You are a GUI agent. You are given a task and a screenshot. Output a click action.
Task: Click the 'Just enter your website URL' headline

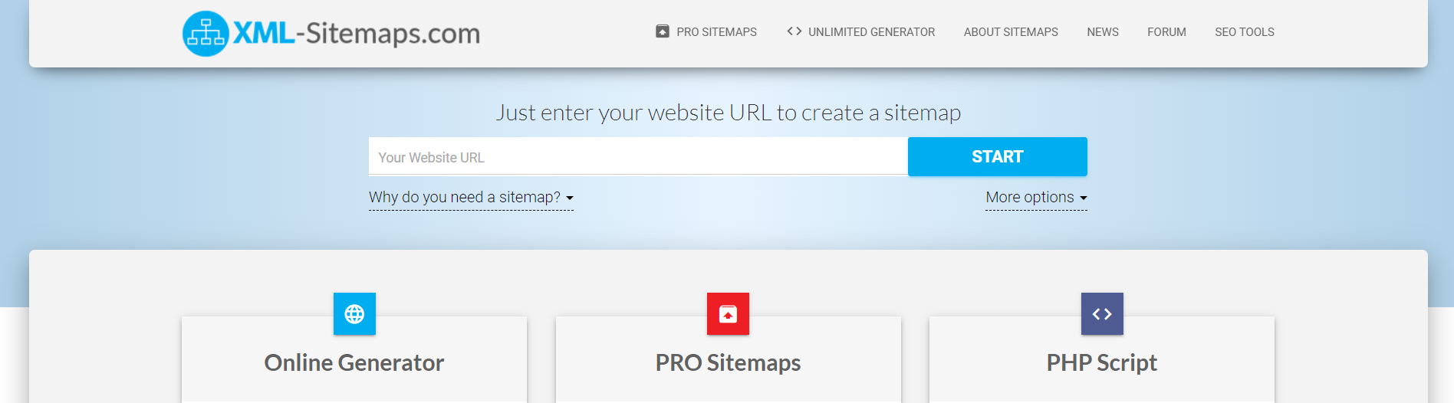[x=728, y=113]
